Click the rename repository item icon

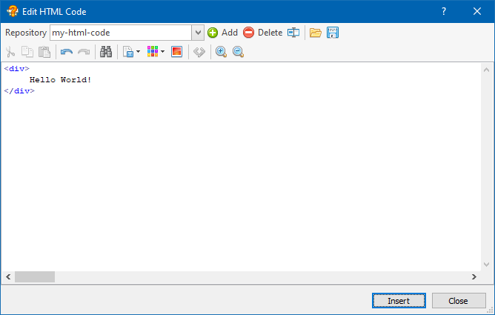coord(294,33)
